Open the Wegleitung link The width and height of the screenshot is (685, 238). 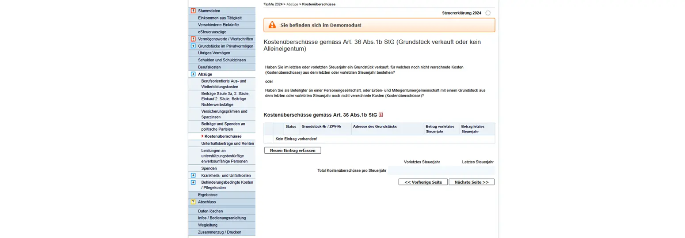click(208, 225)
